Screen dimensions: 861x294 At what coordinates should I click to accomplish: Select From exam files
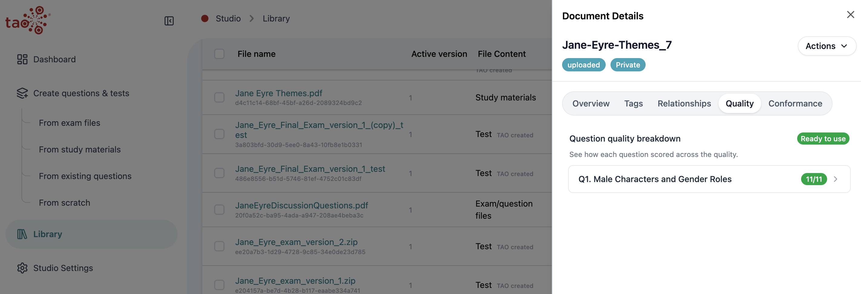[70, 123]
